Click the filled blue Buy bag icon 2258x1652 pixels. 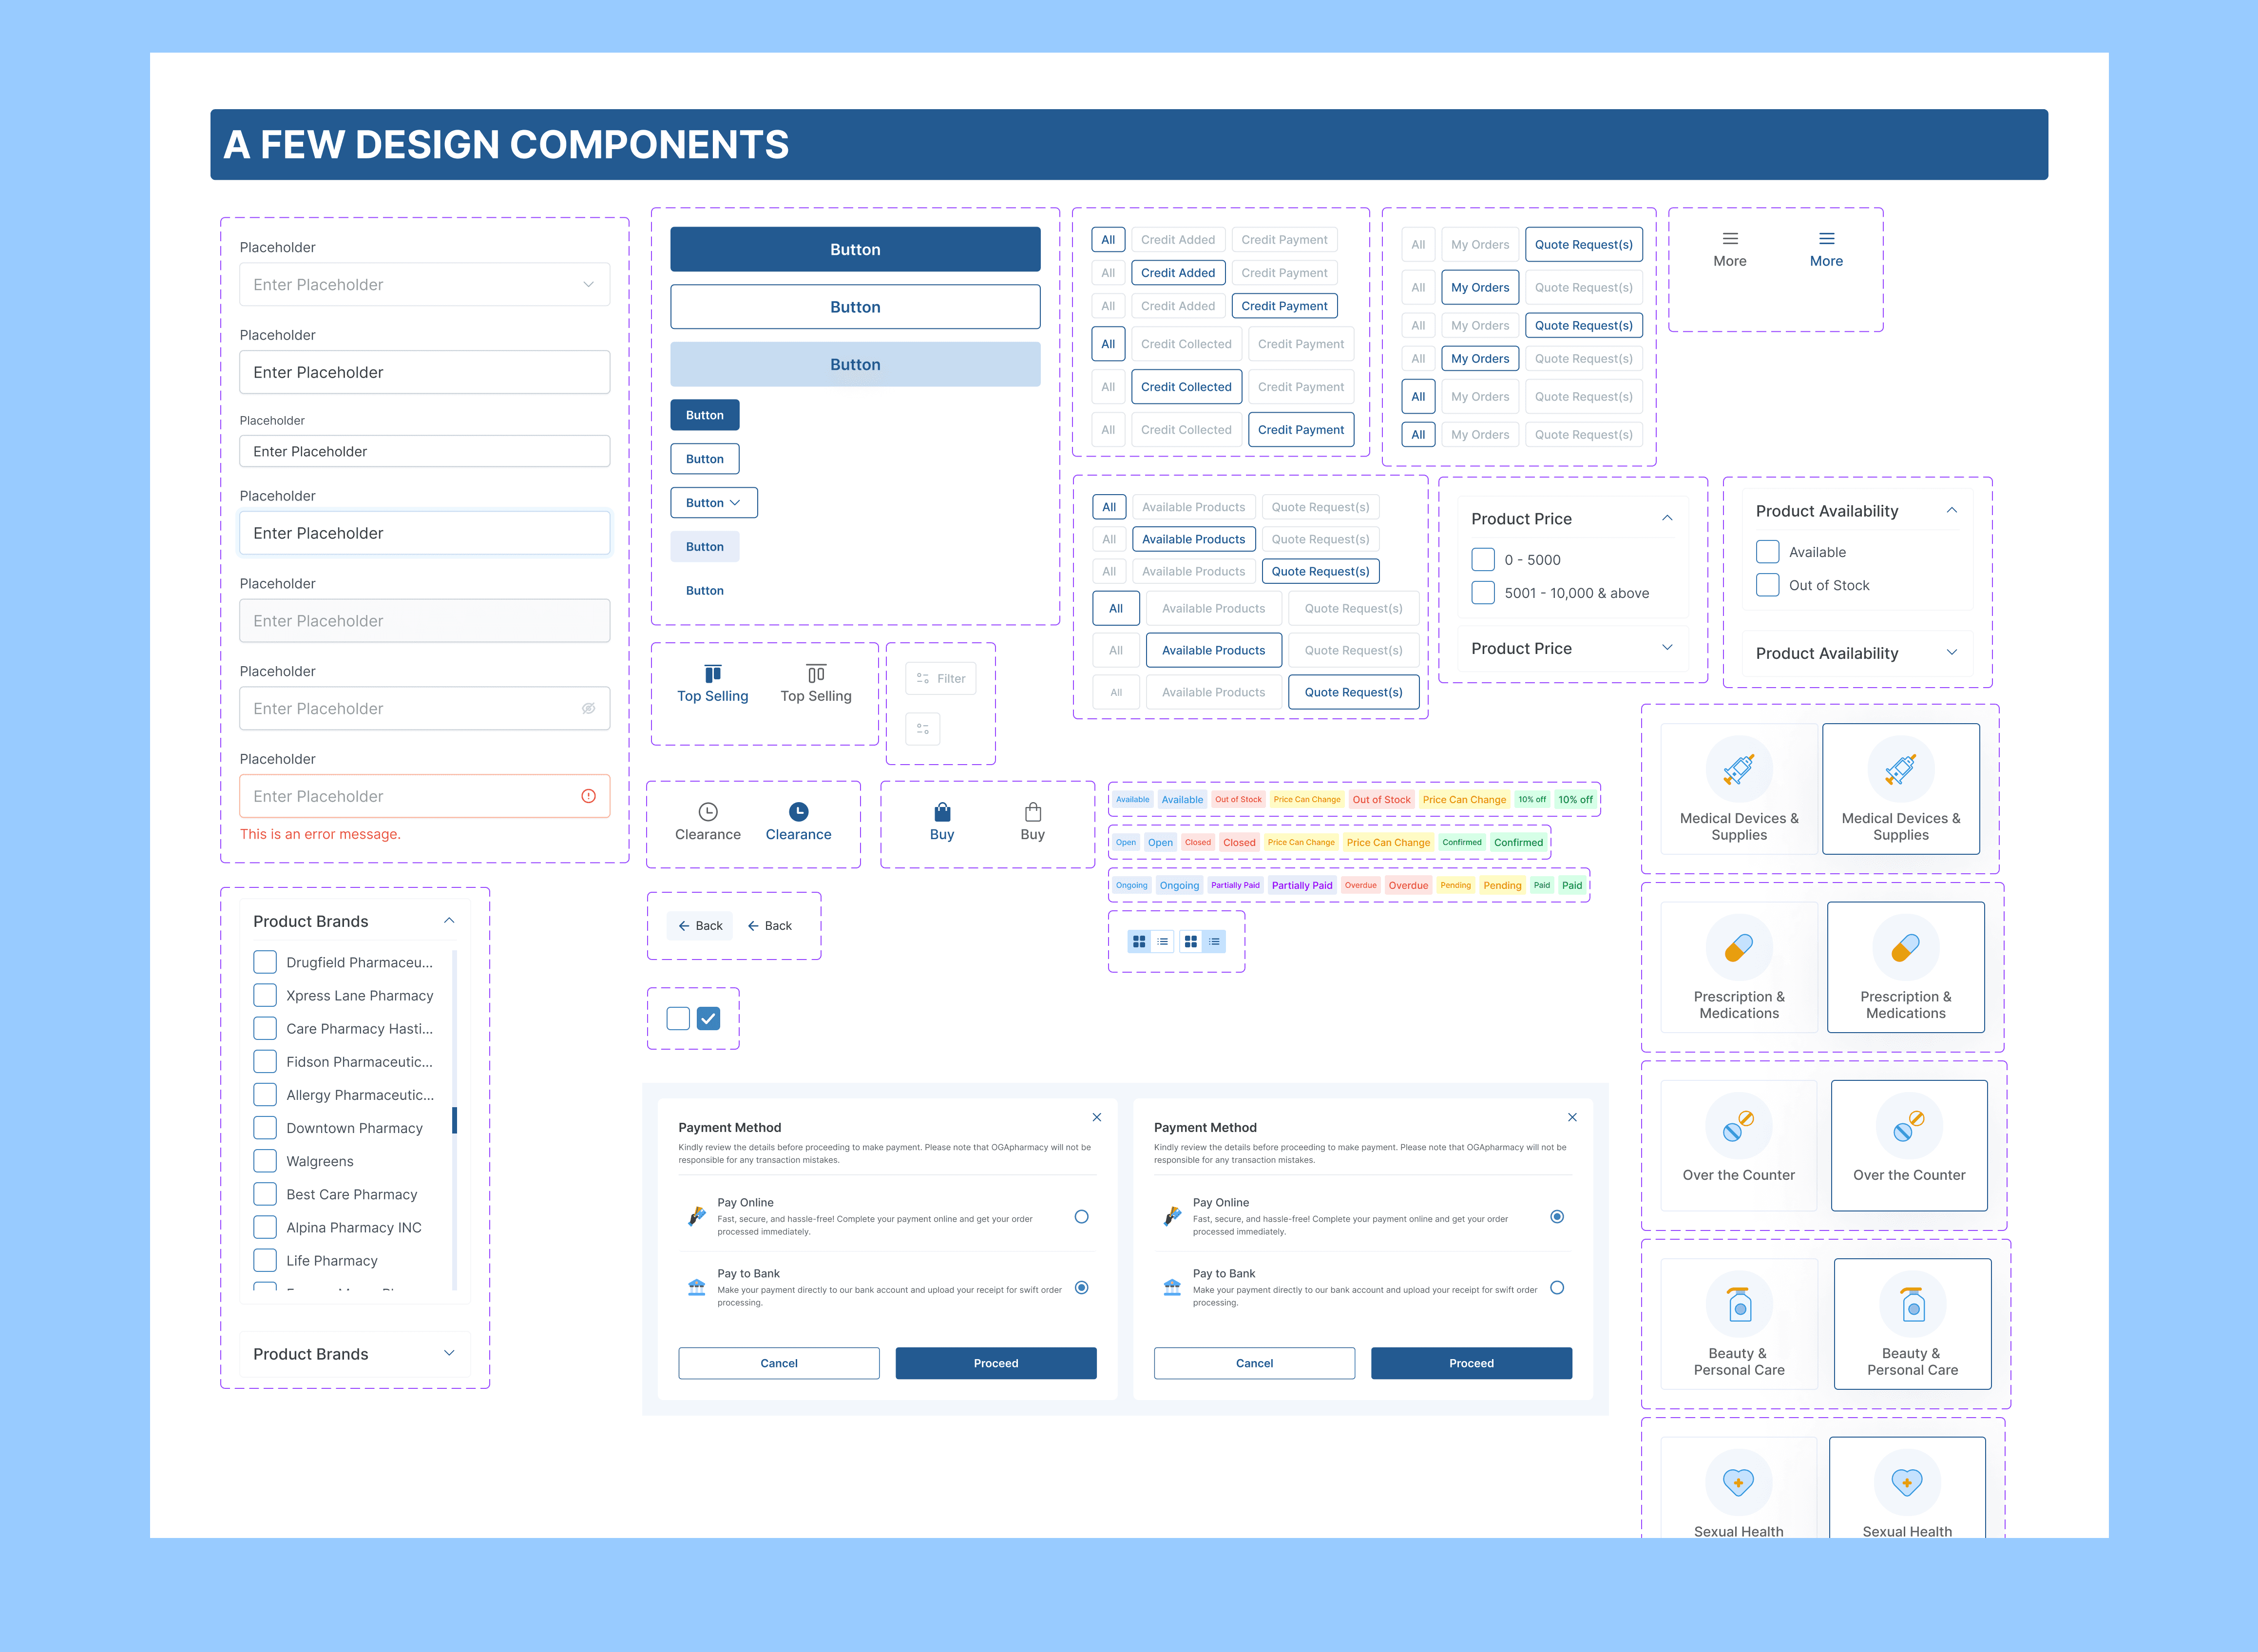point(942,812)
